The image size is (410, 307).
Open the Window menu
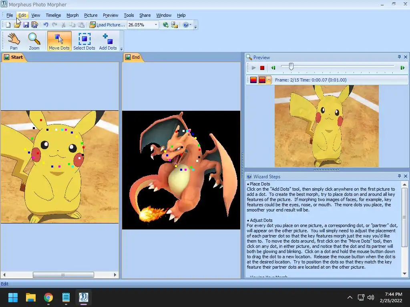pyautogui.click(x=164, y=15)
